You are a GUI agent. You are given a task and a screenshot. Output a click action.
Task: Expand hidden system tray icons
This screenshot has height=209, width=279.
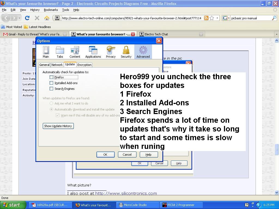(259, 205)
